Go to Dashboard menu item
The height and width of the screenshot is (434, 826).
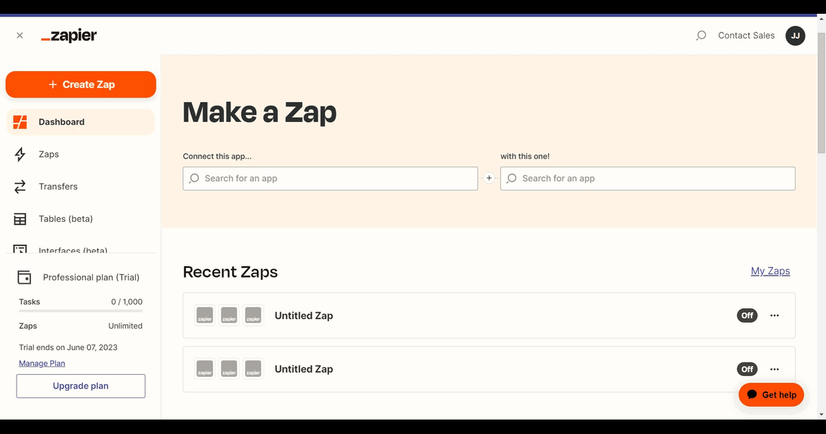pos(81,122)
